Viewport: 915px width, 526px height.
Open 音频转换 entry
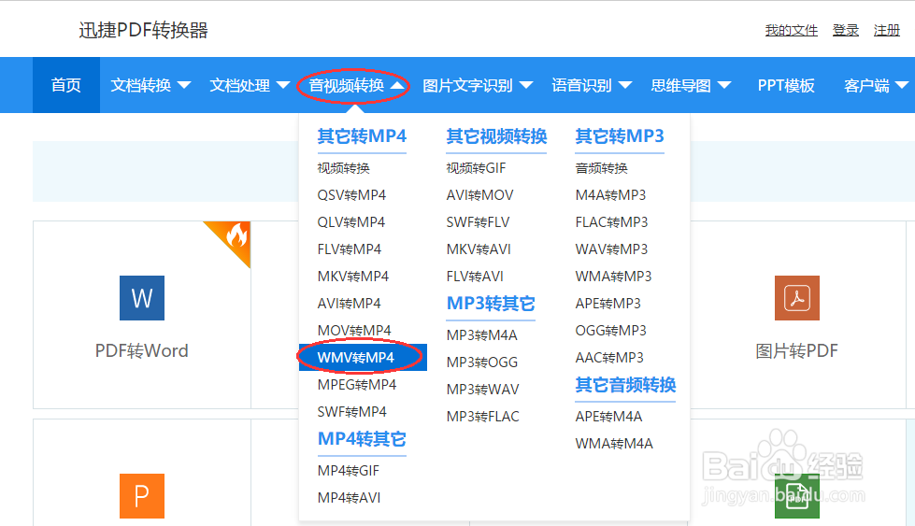[601, 168]
